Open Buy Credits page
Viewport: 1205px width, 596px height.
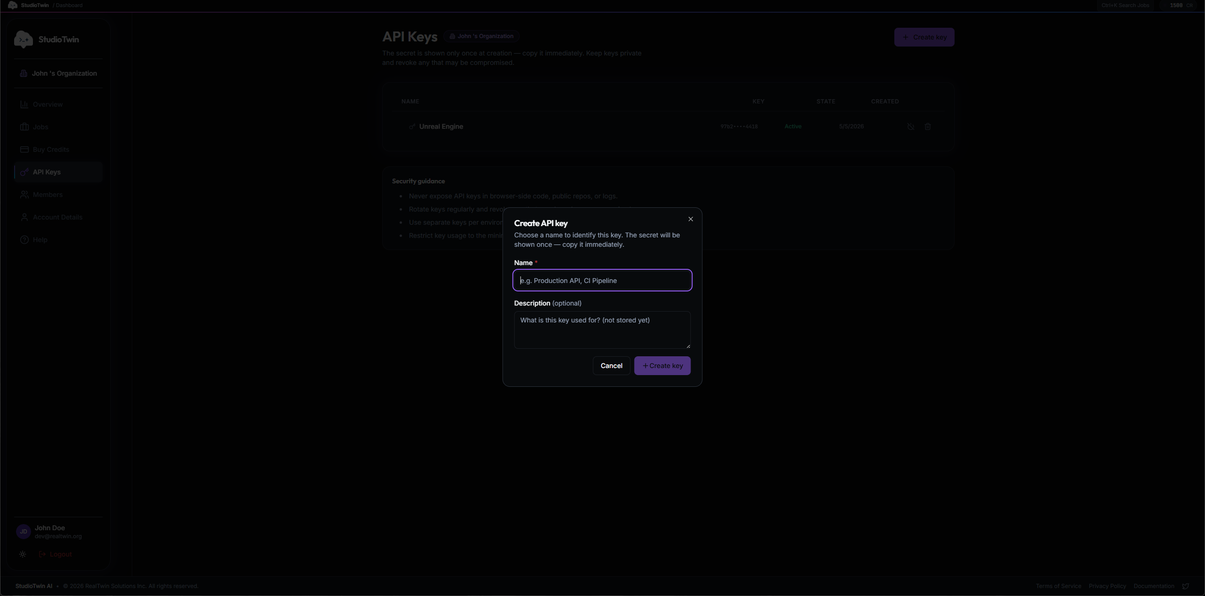coord(58,149)
